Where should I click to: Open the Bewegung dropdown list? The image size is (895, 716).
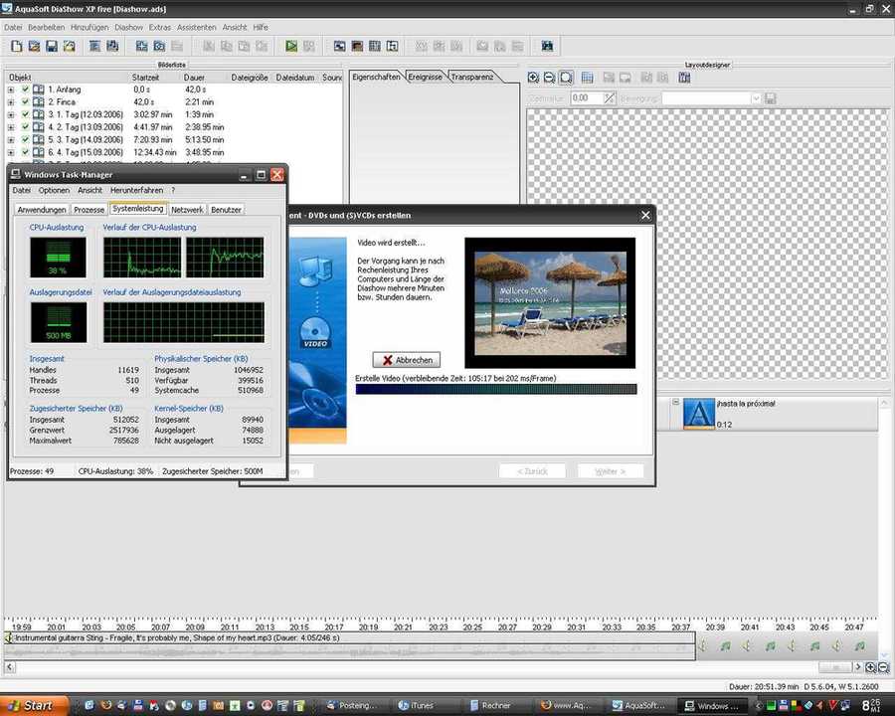756,98
